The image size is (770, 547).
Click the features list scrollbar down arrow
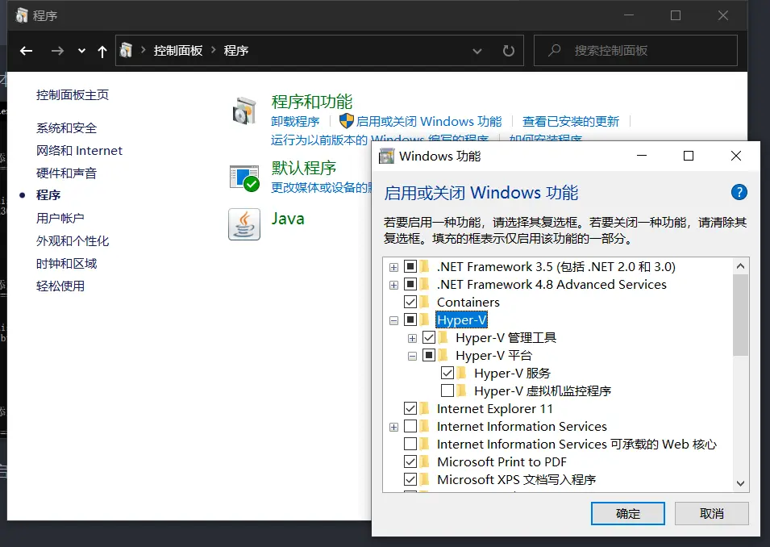(740, 483)
